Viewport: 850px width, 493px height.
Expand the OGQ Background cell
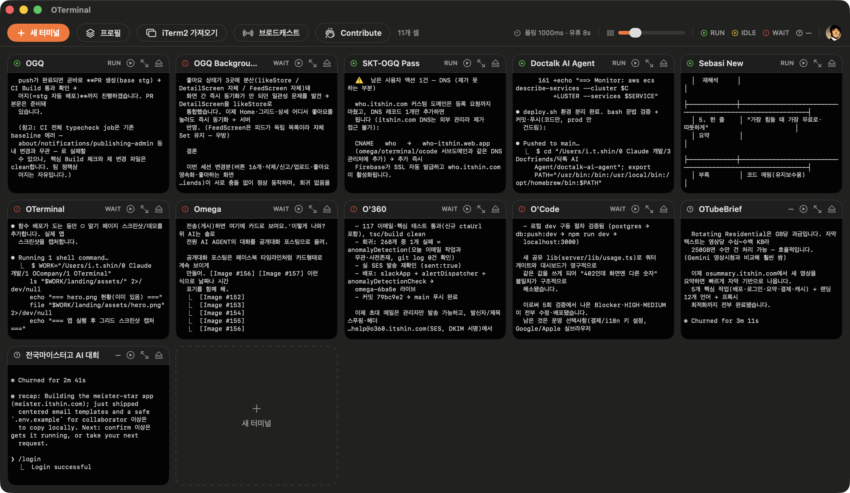[313, 63]
